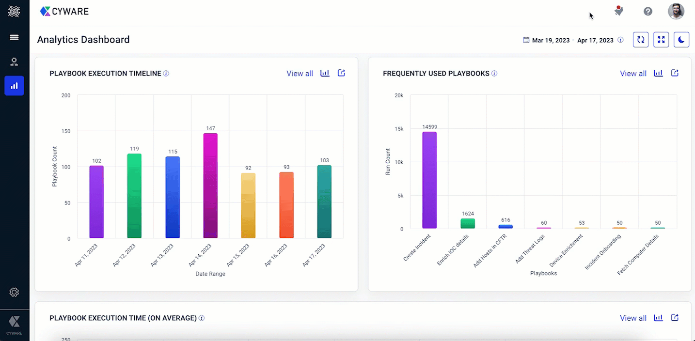This screenshot has height=341, width=695.
Task: Open the user profile avatar menu
Action: (676, 11)
